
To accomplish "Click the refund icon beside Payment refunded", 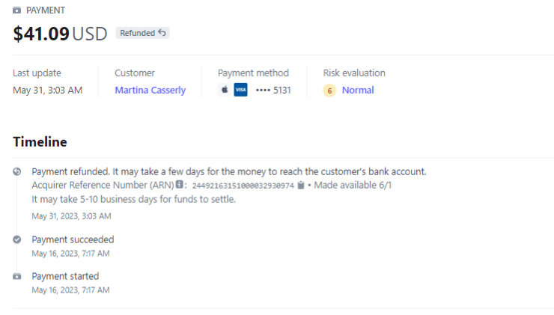I will click(17, 171).
